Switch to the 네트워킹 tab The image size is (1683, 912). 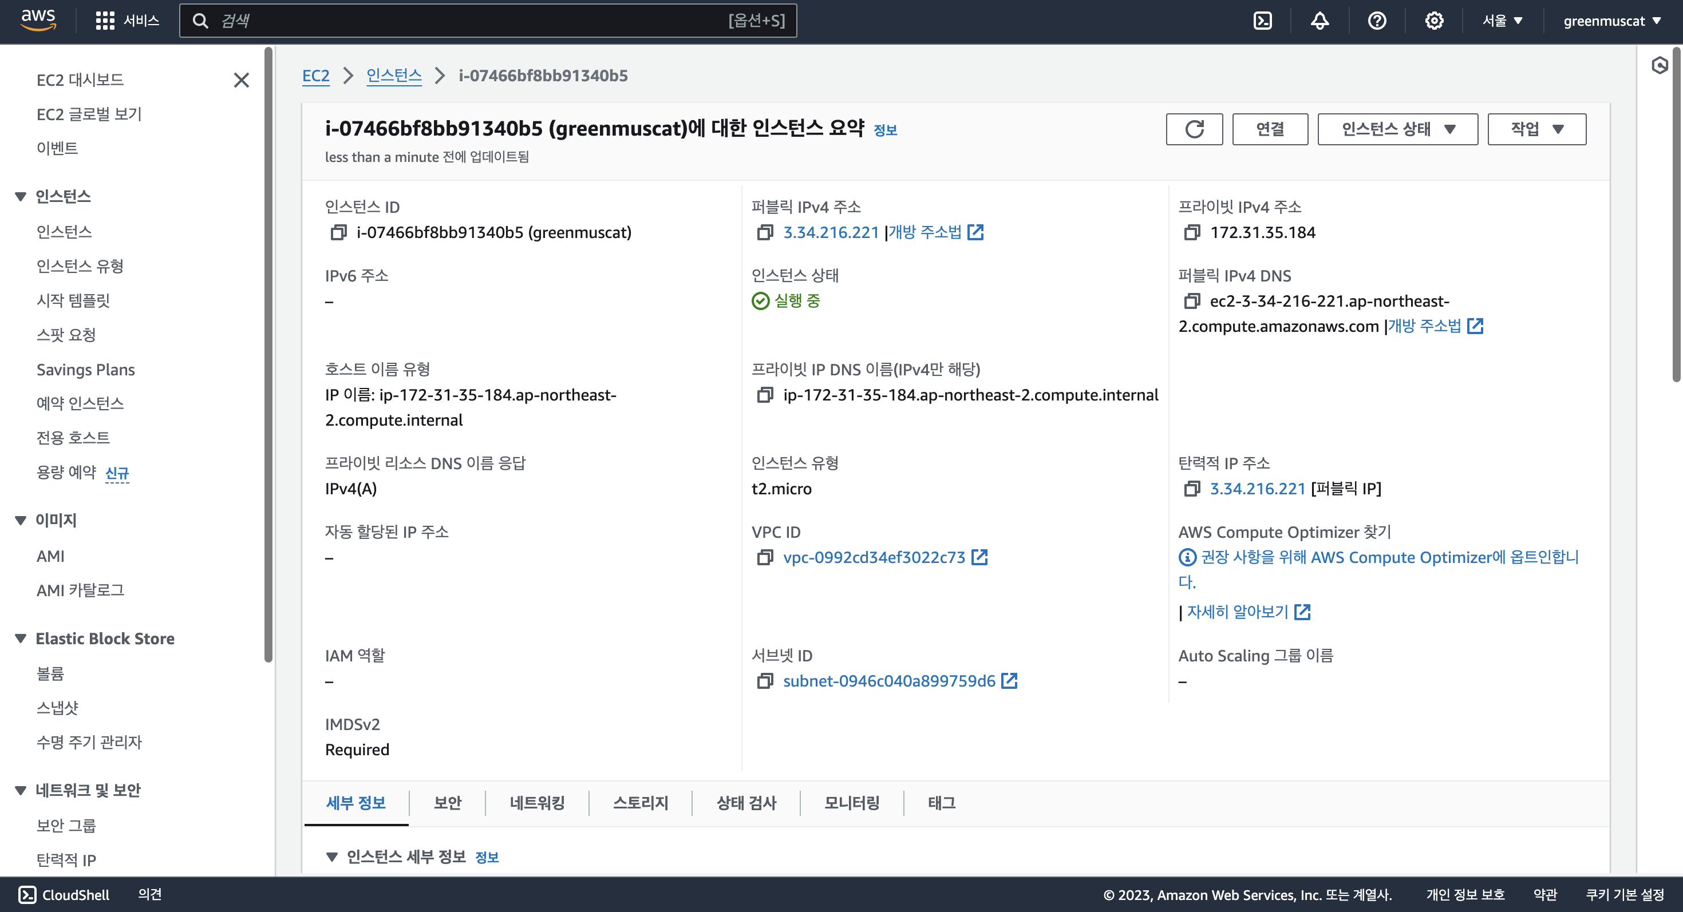[536, 802]
